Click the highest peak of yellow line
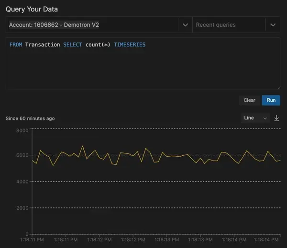 [82, 146]
